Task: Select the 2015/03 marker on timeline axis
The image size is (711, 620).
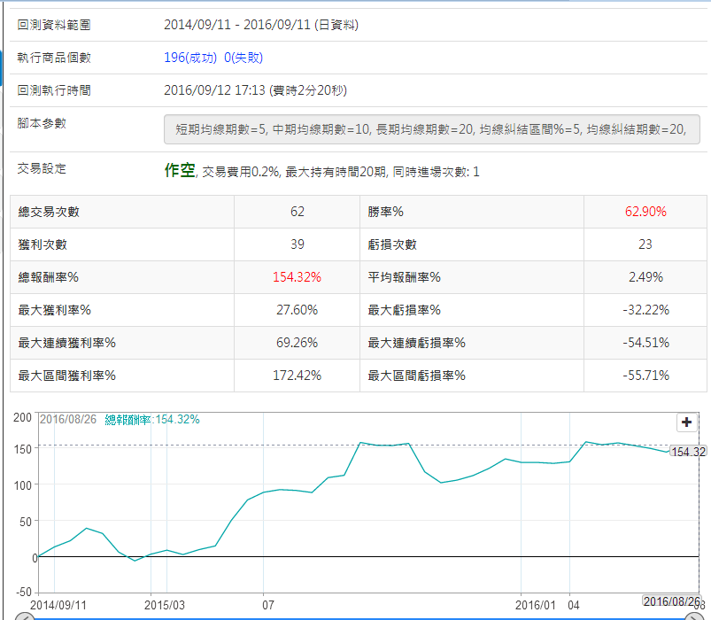Action: tap(165, 603)
